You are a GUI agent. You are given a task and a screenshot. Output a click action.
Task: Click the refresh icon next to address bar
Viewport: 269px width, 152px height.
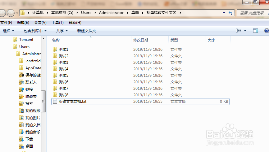[231, 13]
